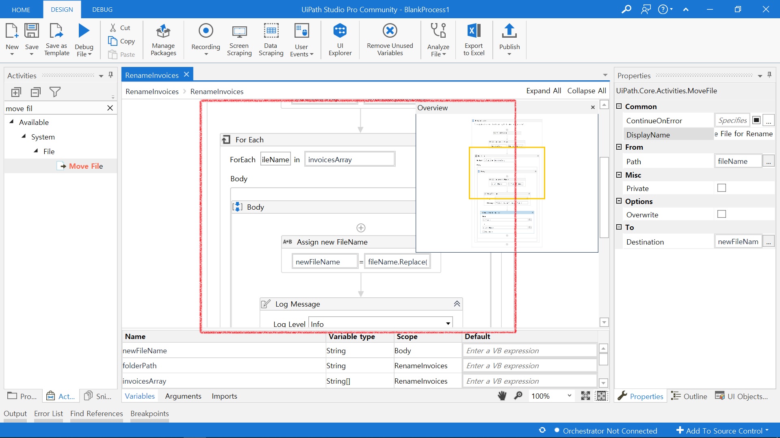Click Expand All link
780x438 pixels.
tap(543, 91)
